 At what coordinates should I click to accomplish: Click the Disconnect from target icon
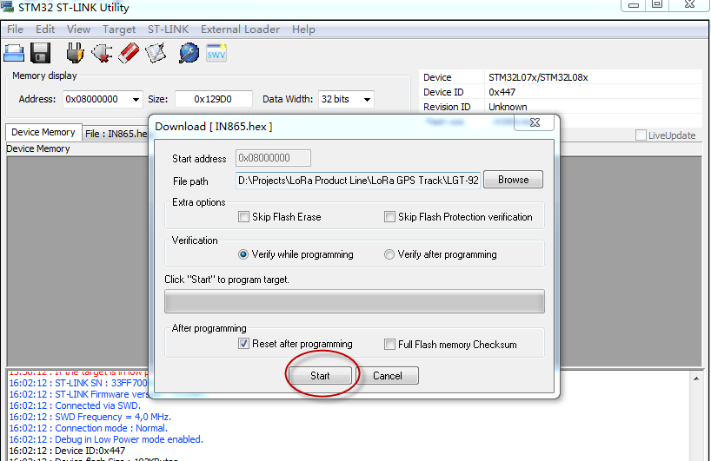[x=102, y=53]
